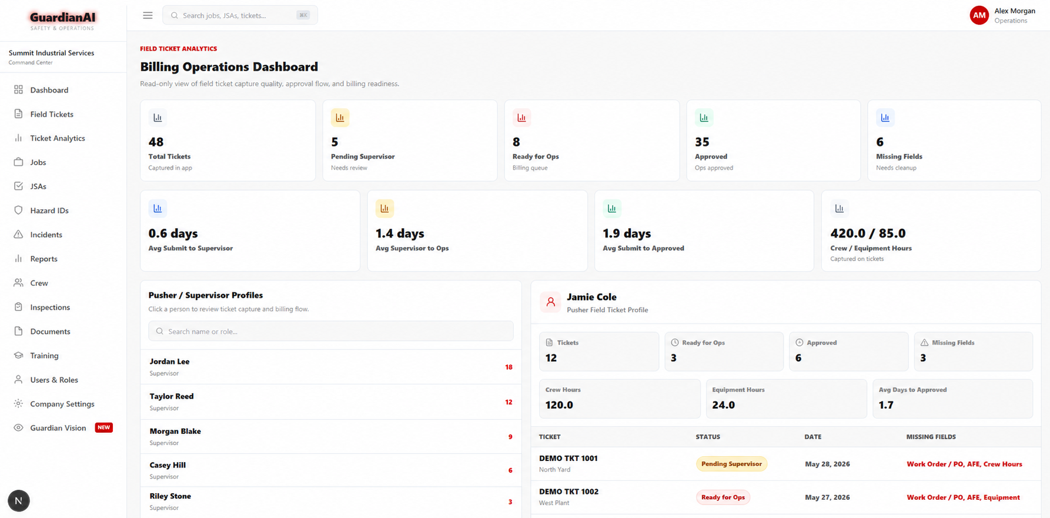1050x518 pixels.
Task: Click the Company Settings gear icon
Action: pyautogui.click(x=18, y=403)
